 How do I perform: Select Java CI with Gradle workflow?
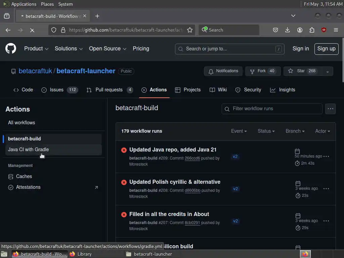pyautogui.click(x=53, y=149)
